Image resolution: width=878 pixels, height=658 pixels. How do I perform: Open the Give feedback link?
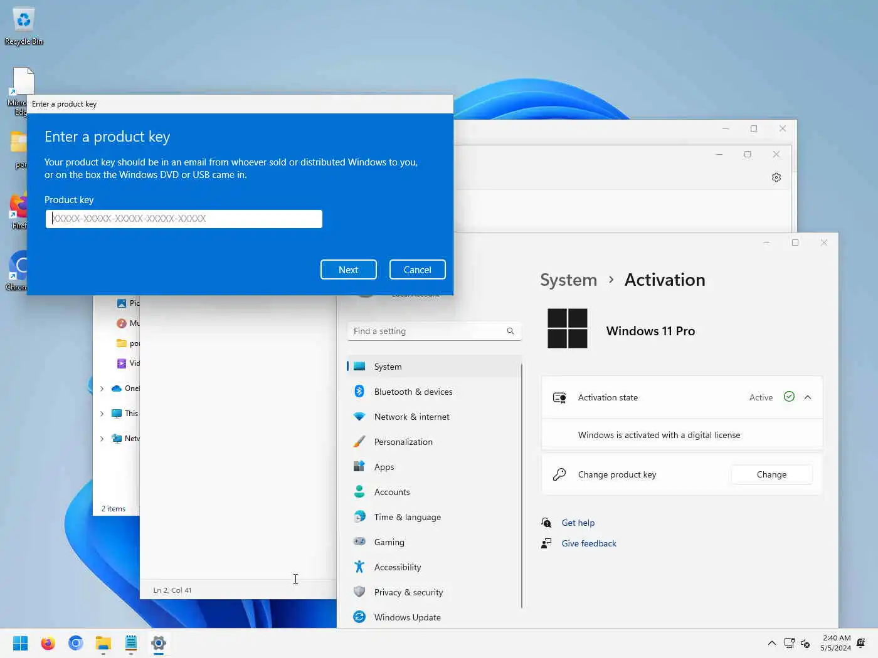[589, 543]
